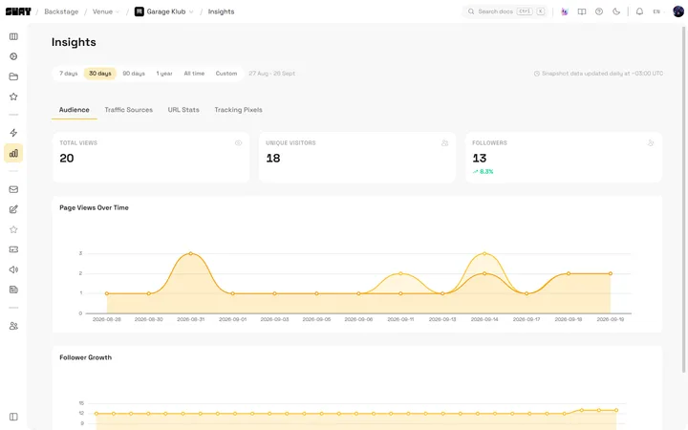Open the columns board icon in sidebar

click(x=13, y=36)
